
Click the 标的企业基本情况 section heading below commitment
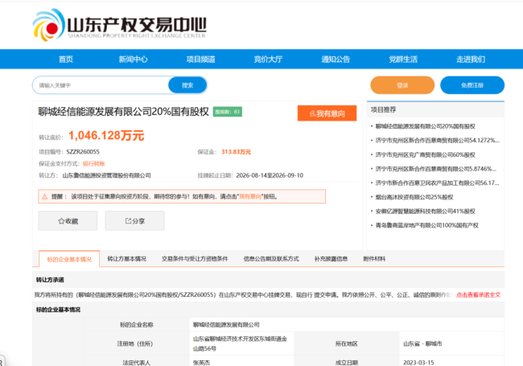(x=58, y=310)
